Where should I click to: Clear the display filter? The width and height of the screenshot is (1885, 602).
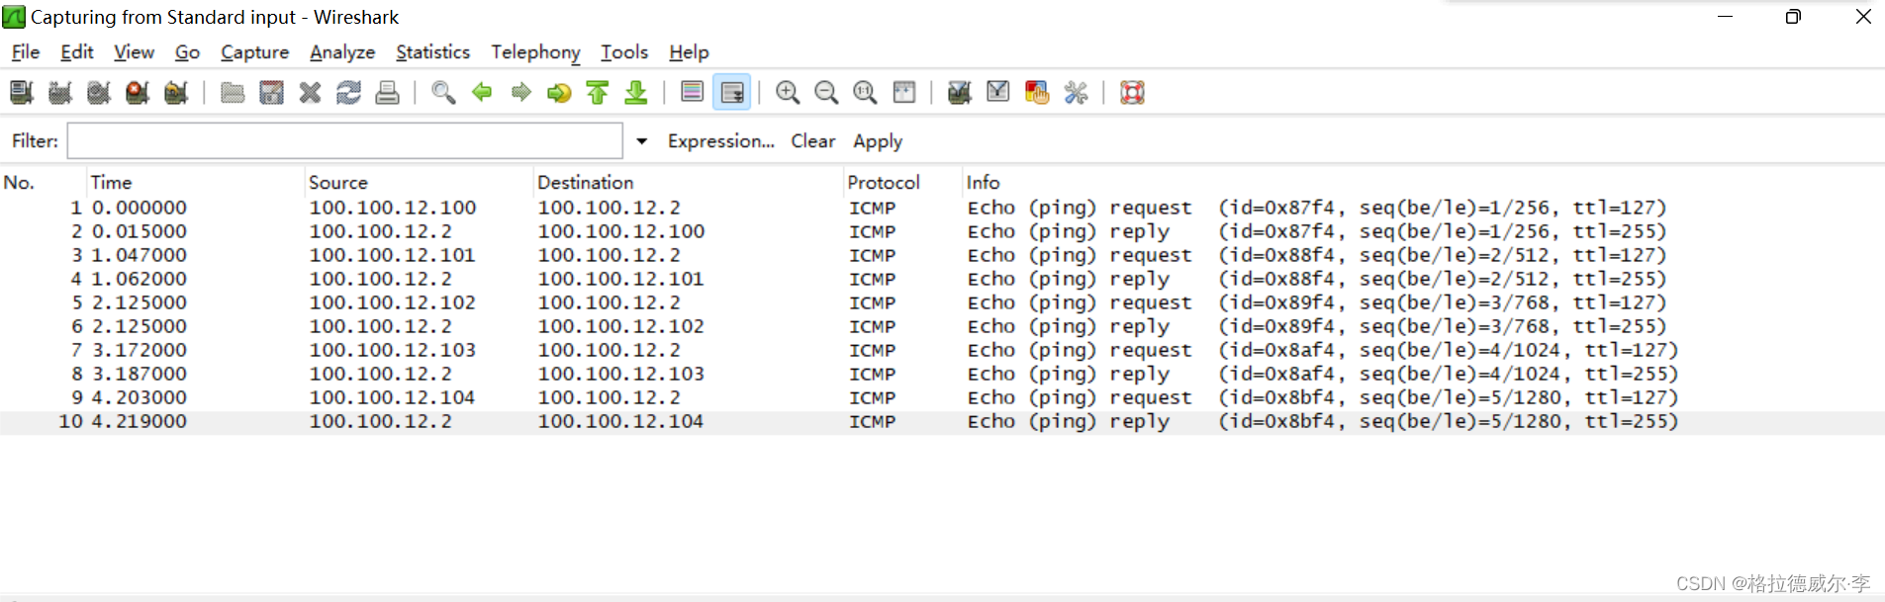[x=813, y=141]
